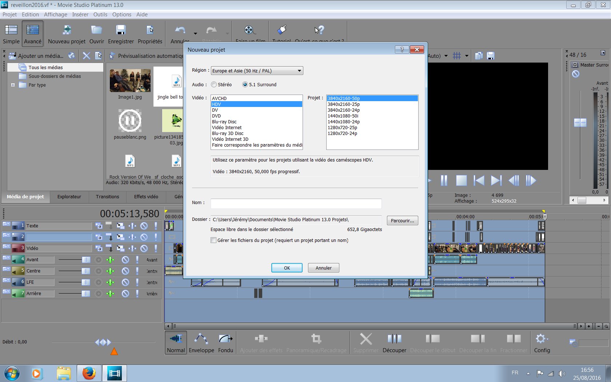Switch to Effets vidéo tab
The width and height of the screenshot is (611, 382).
(146, 197)
